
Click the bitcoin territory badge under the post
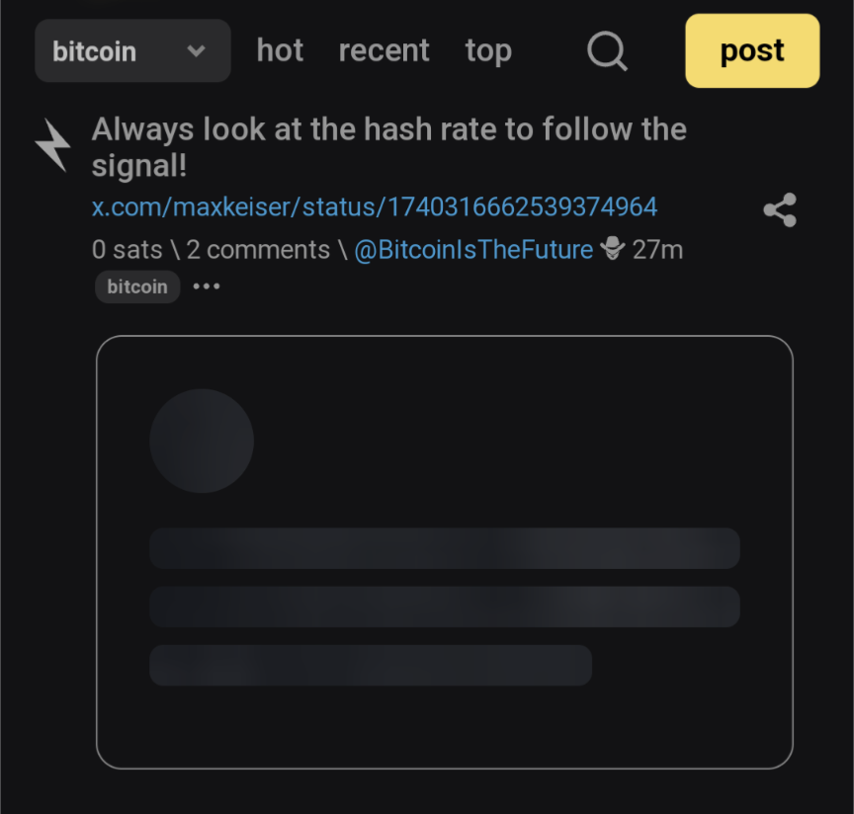coord(137,286)
